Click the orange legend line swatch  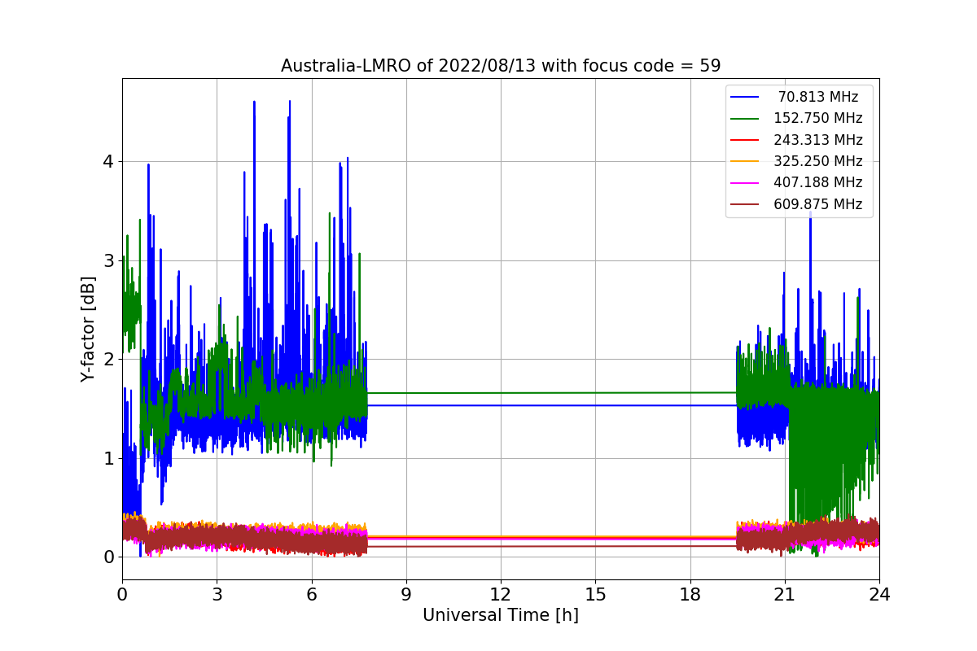pos(745,161)
